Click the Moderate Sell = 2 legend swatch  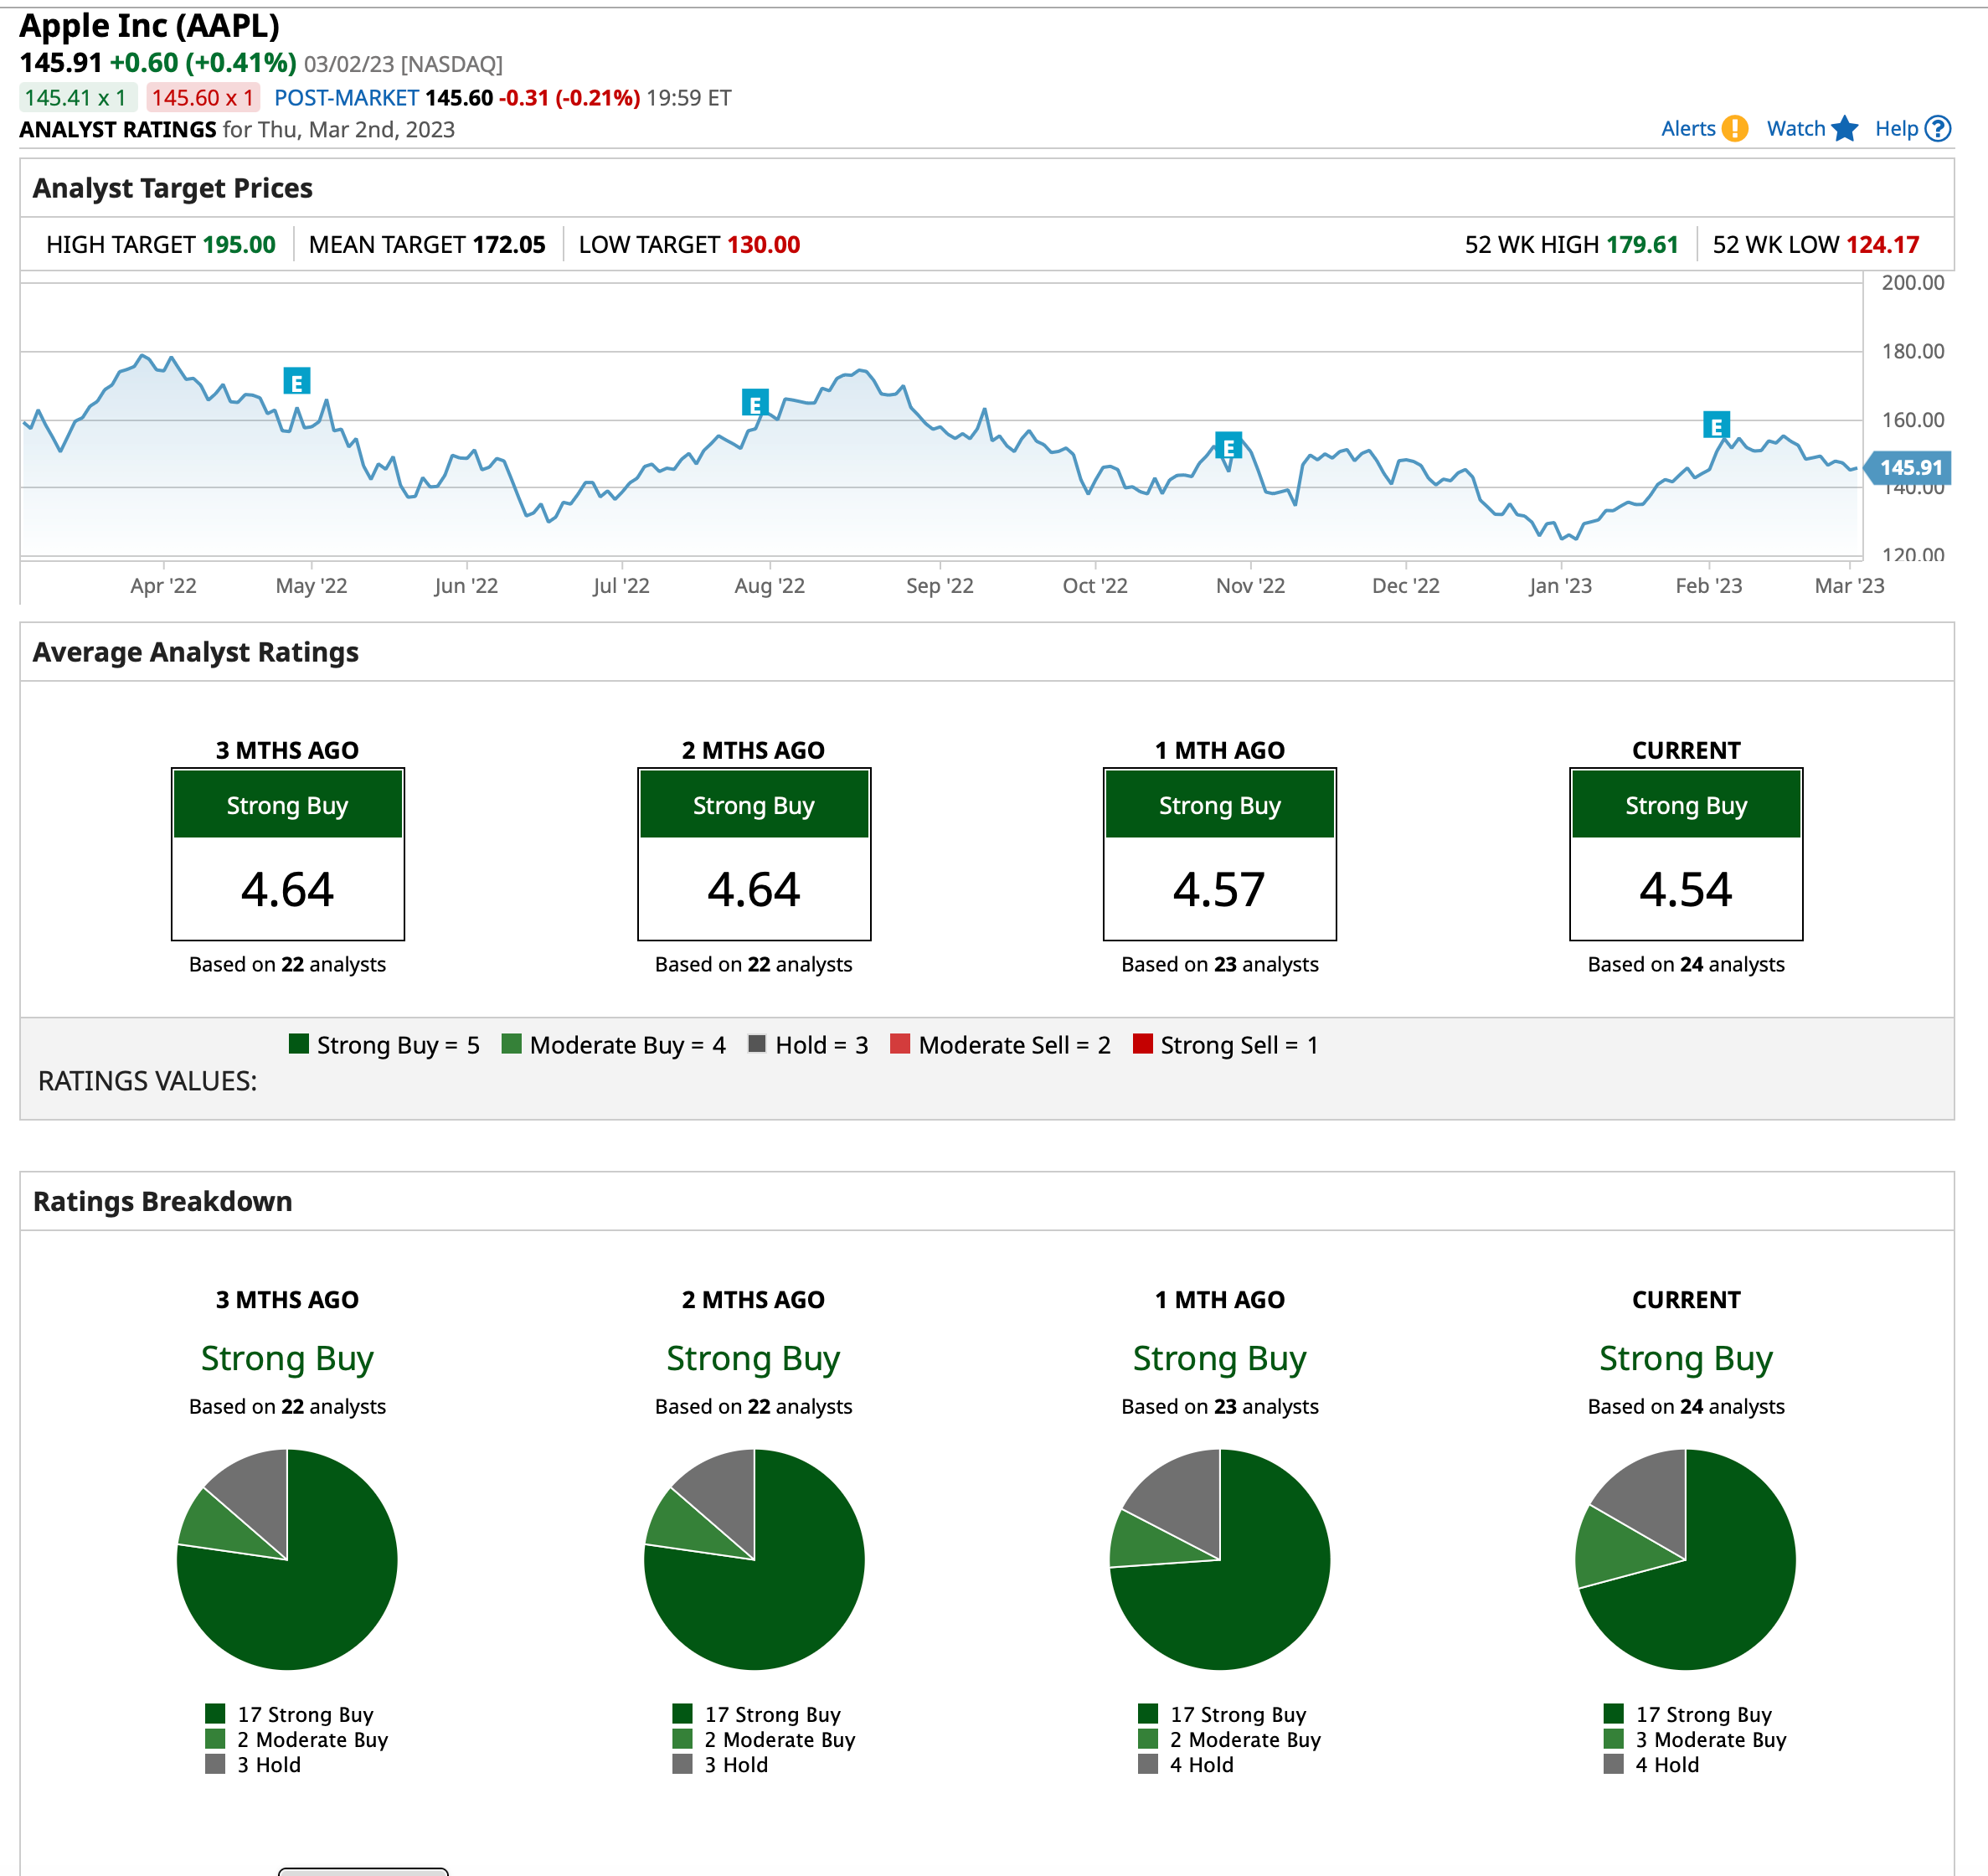[x=900, y=1044]
